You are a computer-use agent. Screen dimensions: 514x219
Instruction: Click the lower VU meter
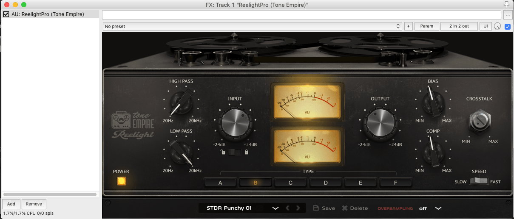pyautogui.click(x=307, y=146)
